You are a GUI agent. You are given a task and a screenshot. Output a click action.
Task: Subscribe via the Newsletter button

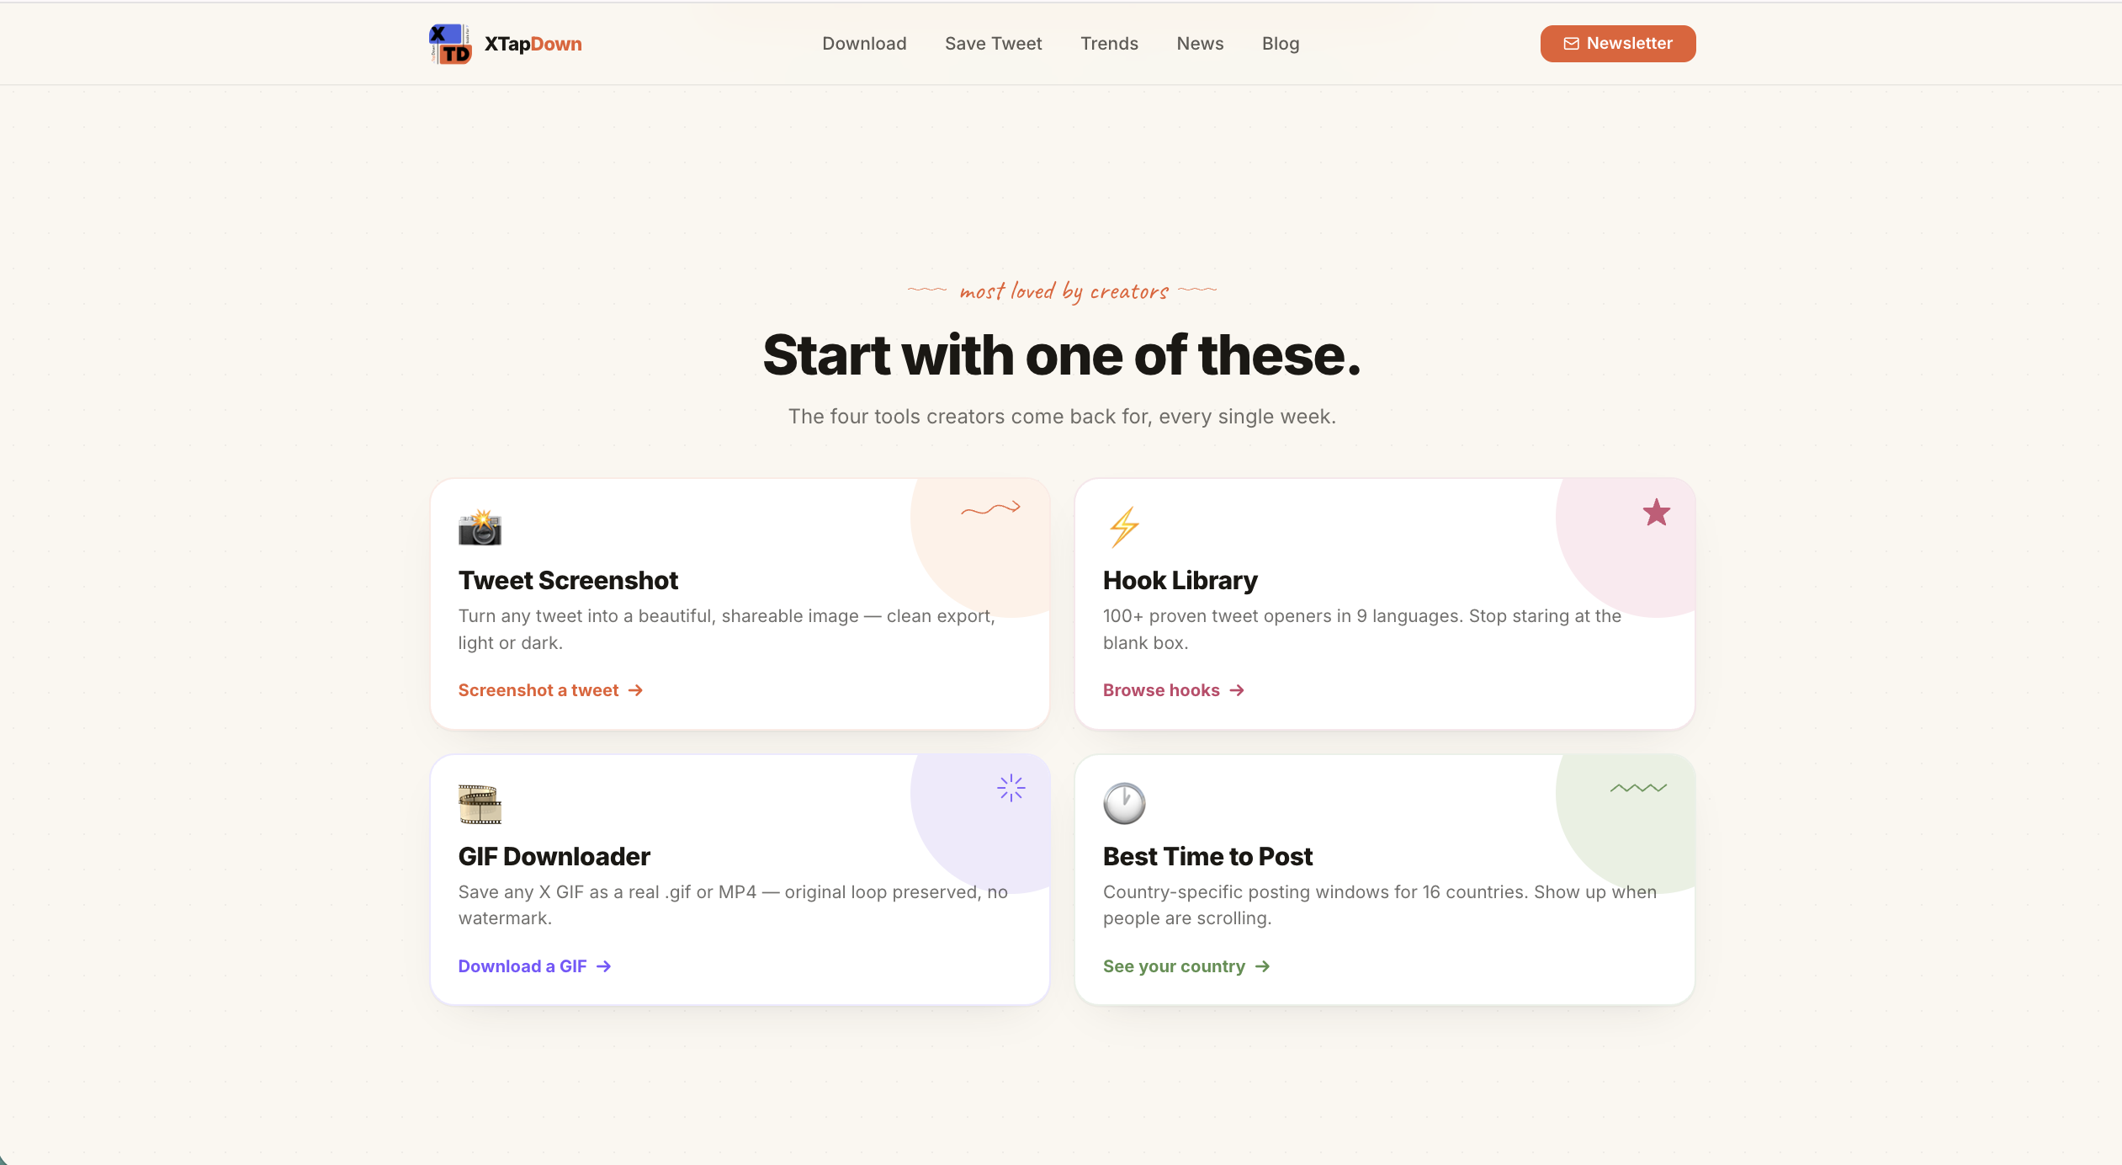[x=1617, y=44]
